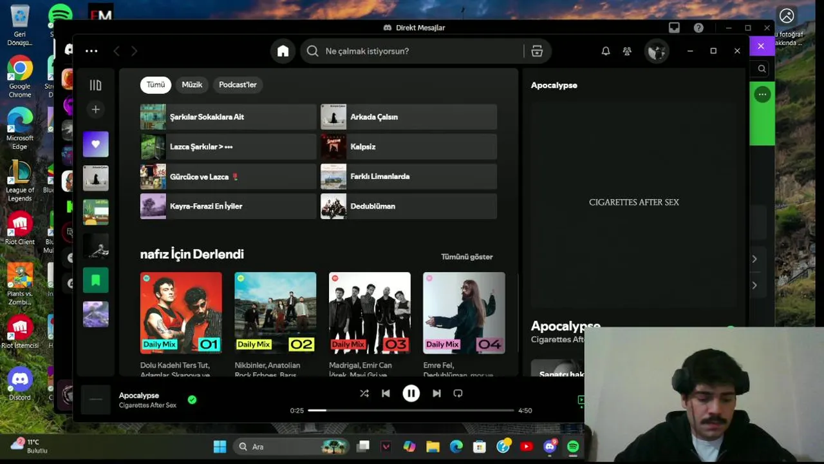
Task: Toggle shuffle playback
Action: (364, 393)
